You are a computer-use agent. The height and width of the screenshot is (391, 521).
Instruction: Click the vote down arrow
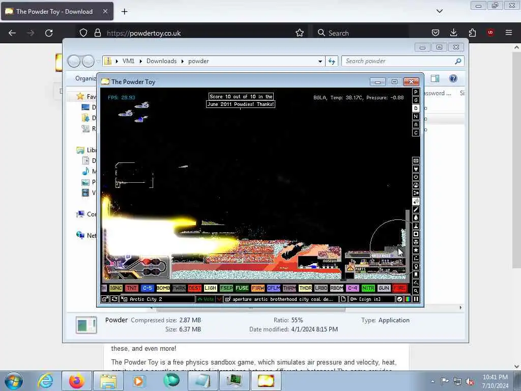(x=219, y=299)
